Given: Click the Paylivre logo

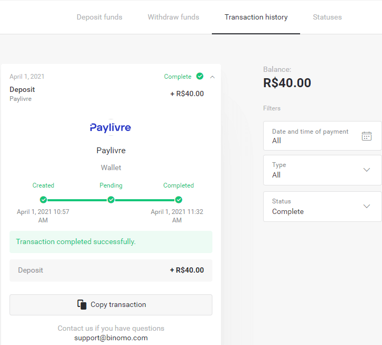Looking at the screenshot, I should [x=110, y=127].
